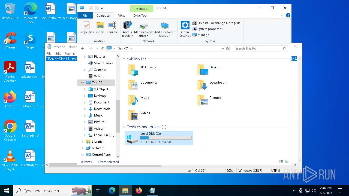Image resolution: width=349 pixels, height=196 pixels.
Task: Open Properties in the Computer ribbon
Action: click(x=86, y=27)
